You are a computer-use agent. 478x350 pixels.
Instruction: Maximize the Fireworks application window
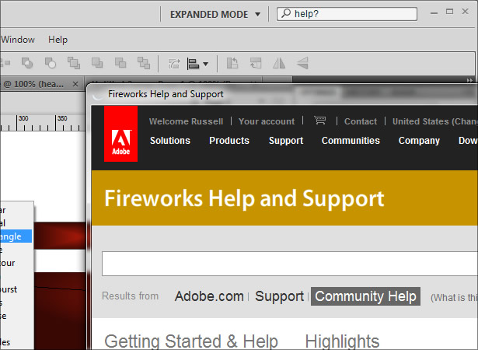coord(449,12)
